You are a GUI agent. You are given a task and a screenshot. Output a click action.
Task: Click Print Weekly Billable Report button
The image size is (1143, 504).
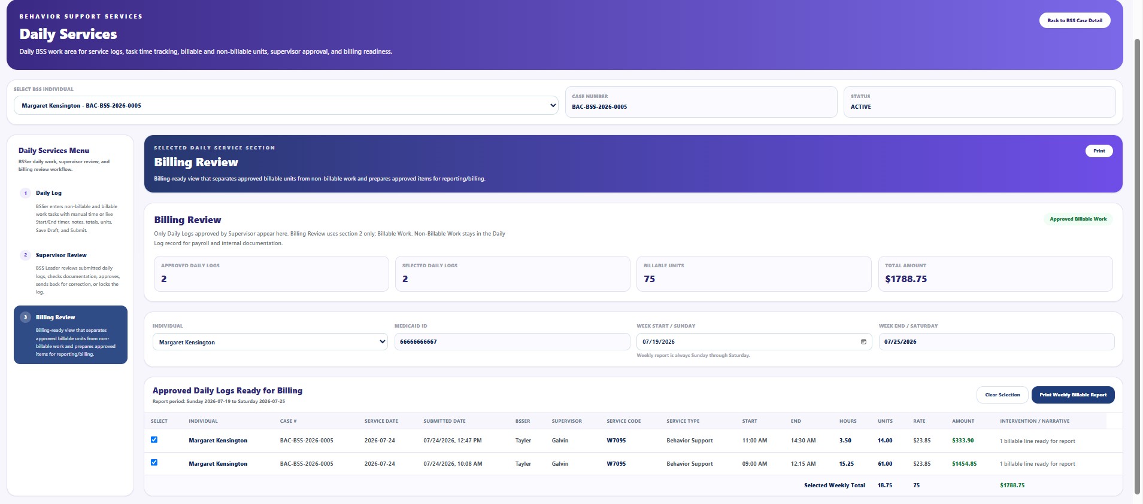coord(1073,395)
